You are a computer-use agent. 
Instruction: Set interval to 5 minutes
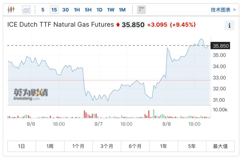43,10
